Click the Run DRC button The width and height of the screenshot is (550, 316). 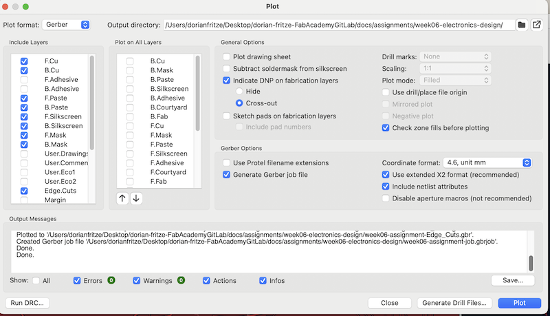click(x=27, y=303)
